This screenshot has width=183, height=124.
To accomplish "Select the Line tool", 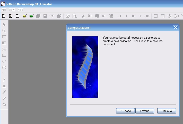I will (4, 74).
